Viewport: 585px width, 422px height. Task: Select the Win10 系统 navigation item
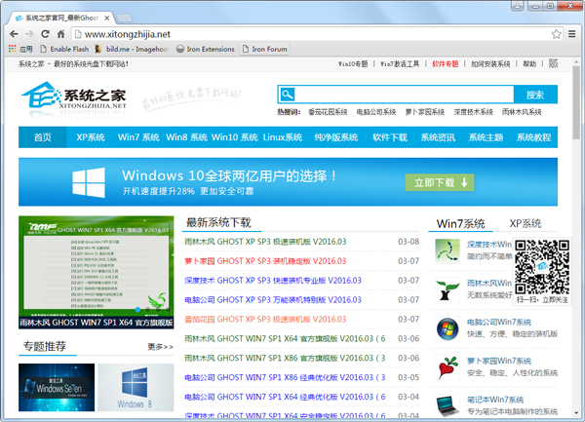234,137
